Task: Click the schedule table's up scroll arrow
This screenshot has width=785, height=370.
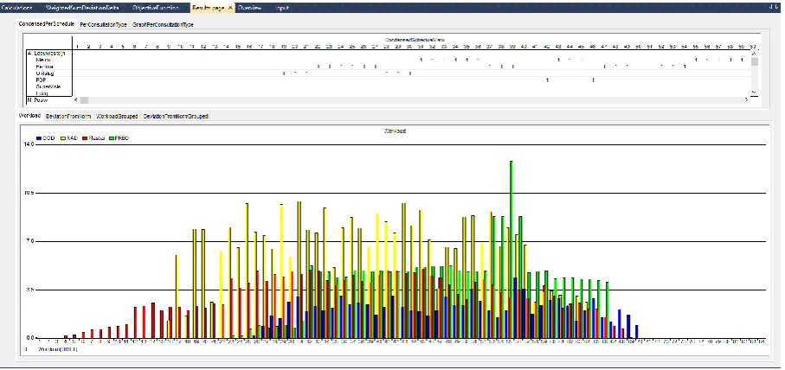Action: pos(755,53)
